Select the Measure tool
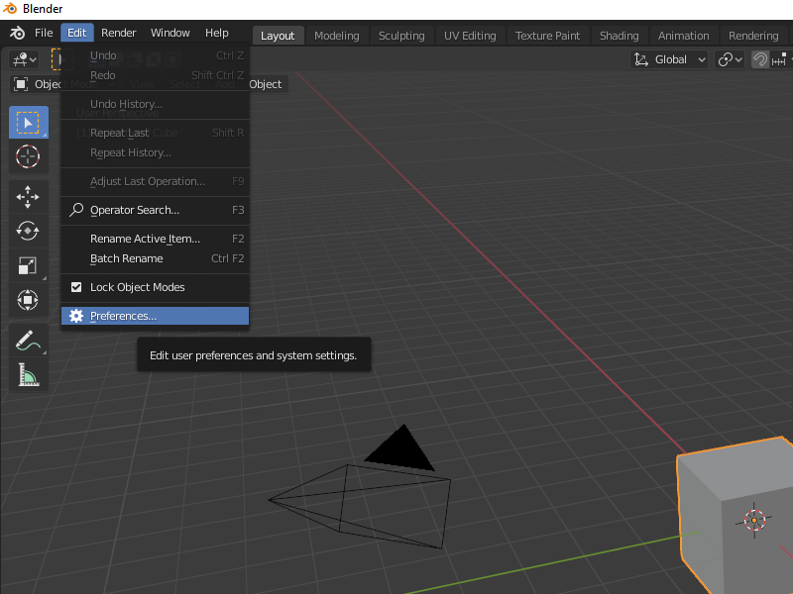 tap(29, 374)
